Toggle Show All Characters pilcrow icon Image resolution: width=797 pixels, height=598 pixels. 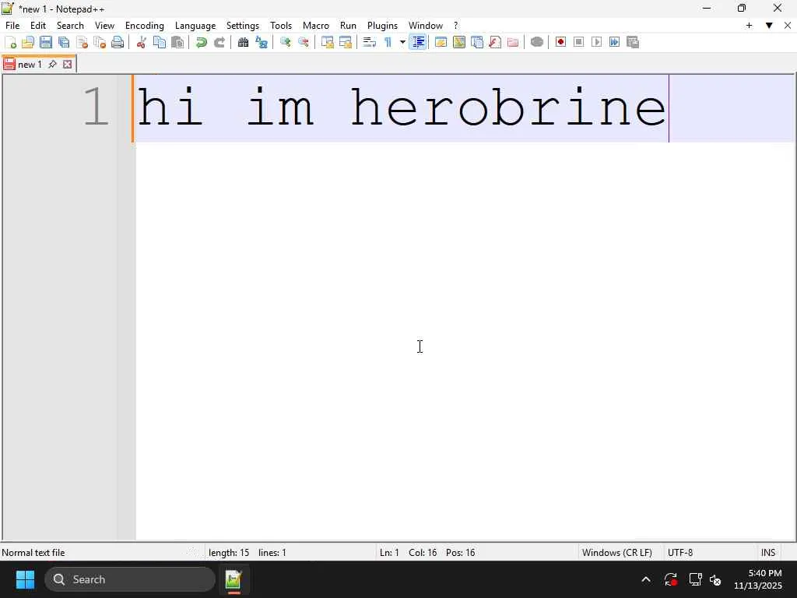coord(388,42)
